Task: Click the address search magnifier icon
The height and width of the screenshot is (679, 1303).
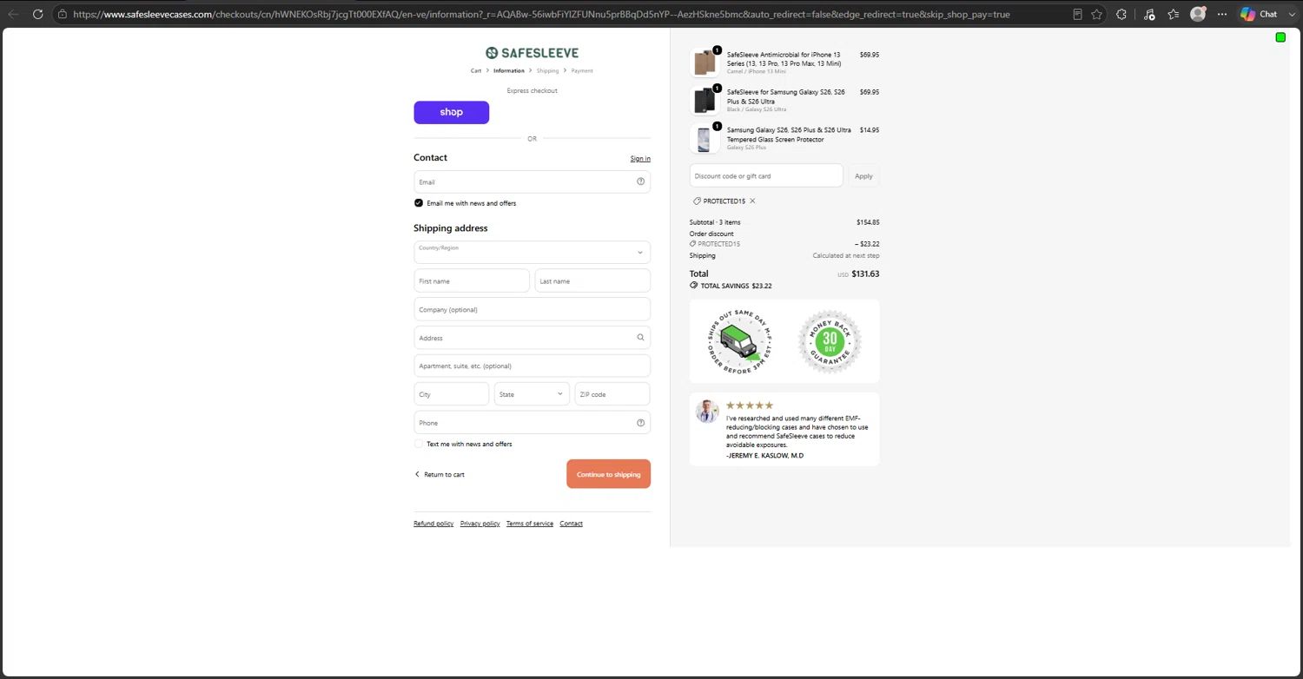Action: pyautogui.click(x=640, y=338)
